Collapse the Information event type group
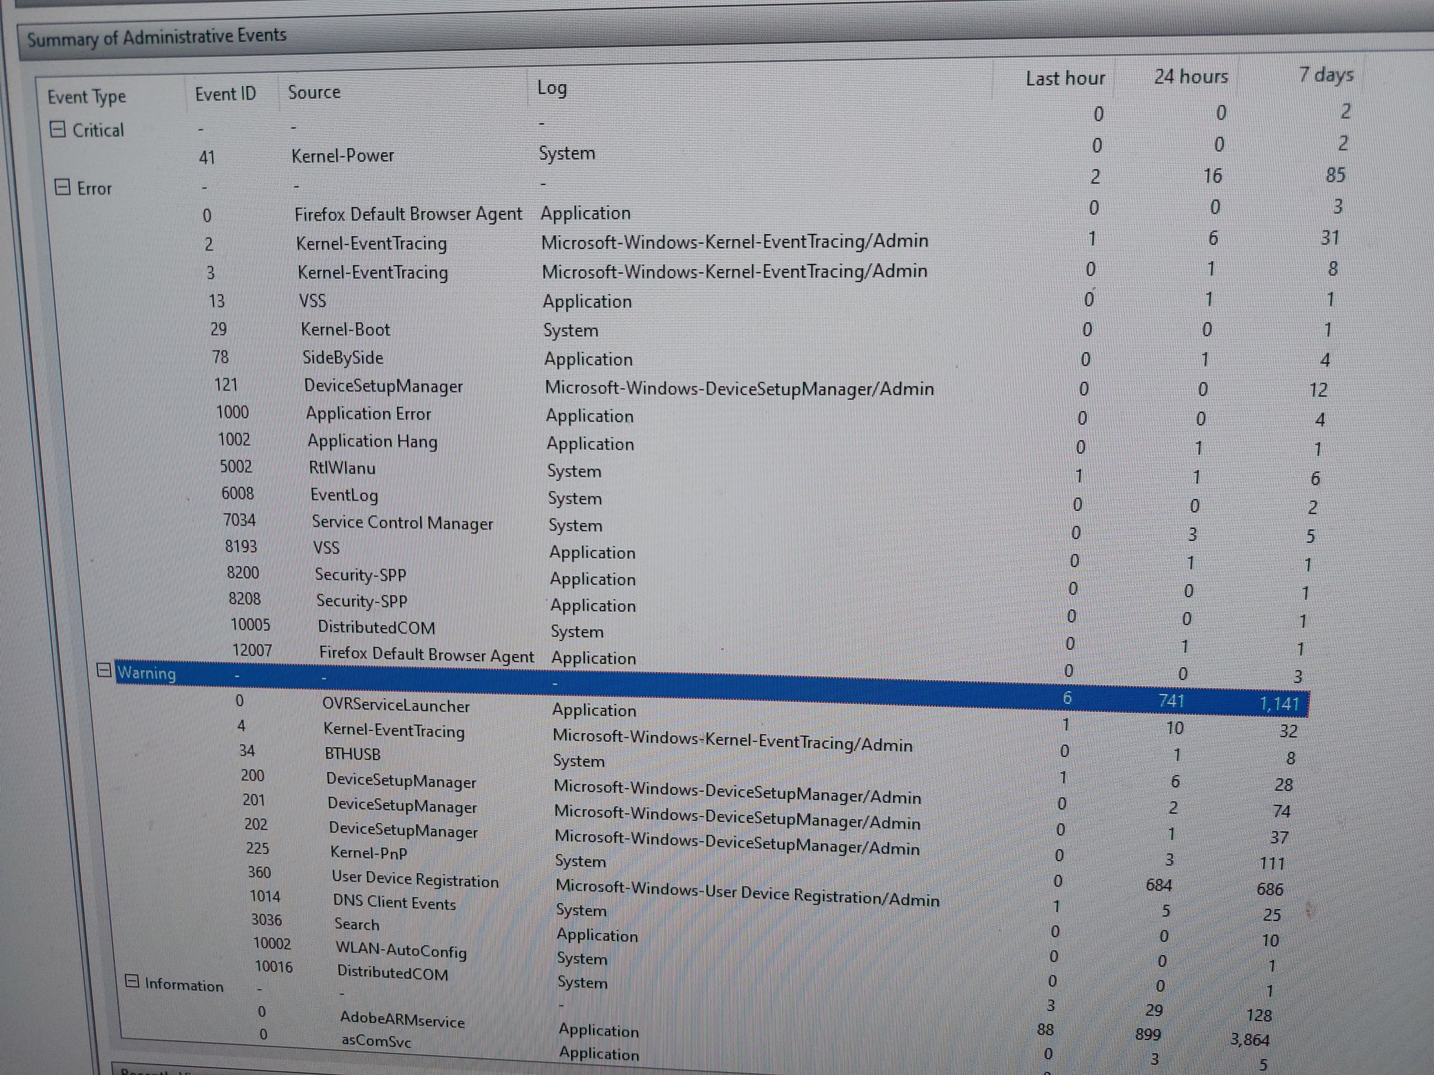 click(x=131, y=981)
